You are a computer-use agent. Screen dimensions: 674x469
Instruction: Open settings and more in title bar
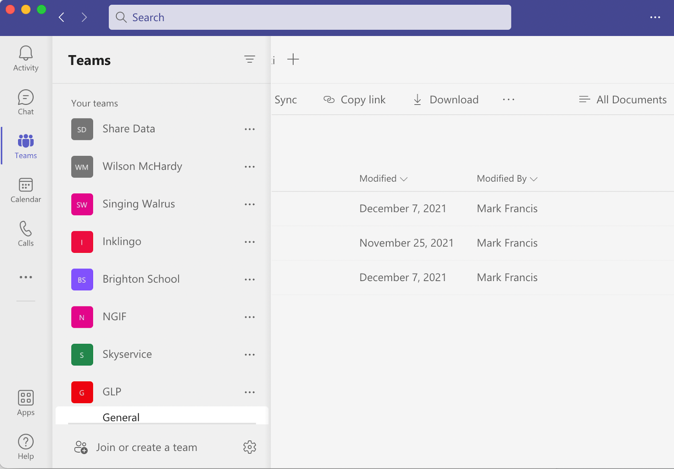click(655, 17)
